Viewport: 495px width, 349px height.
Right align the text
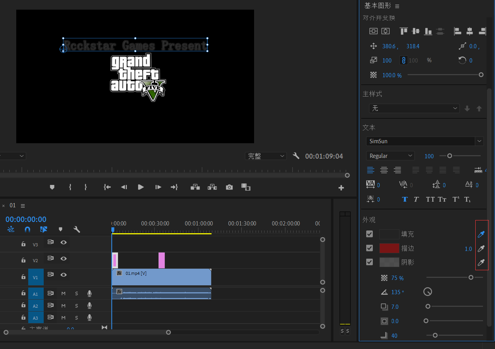coord(397,170)
